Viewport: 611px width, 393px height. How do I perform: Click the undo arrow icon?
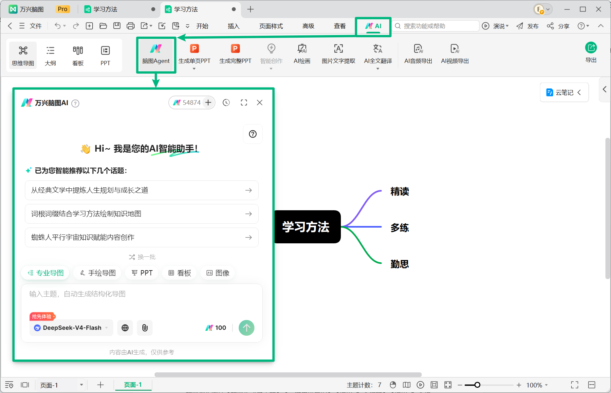58,26
